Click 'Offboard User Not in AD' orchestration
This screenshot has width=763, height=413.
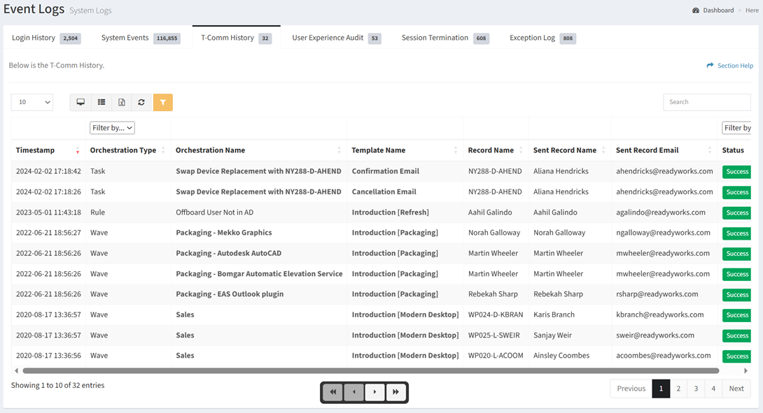pyautogui.click(x=215, y=212)
